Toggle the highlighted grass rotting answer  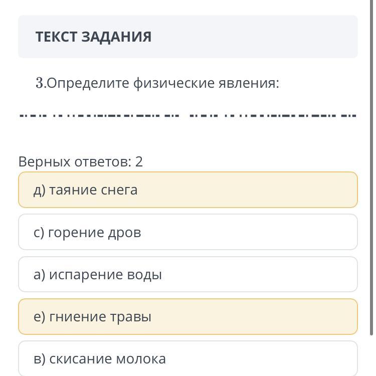(187, 317)
